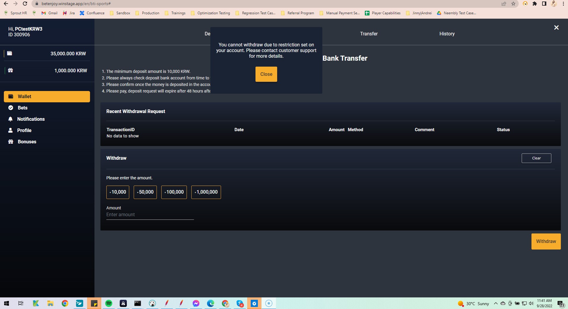The width and height of the screenshot is (568, 309).
Task: Open the Jira bookmark
Action: pos(68,13)
